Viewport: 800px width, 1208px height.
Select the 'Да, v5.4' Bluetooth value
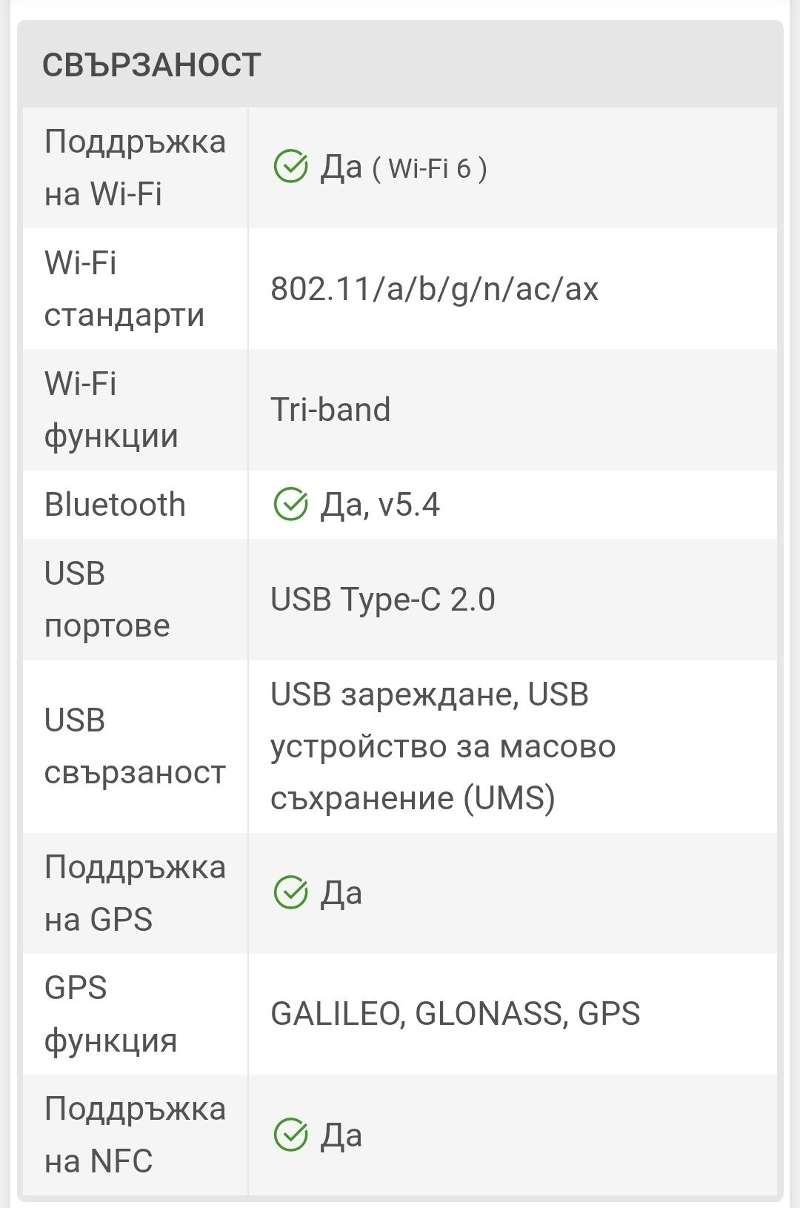click(380, 505)
